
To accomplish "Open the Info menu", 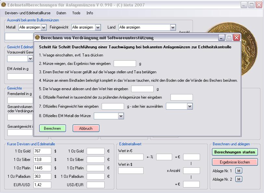I will pos(90,13).
